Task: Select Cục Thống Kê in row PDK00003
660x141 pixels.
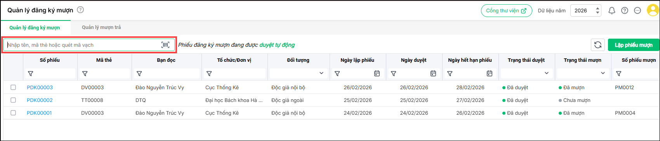Action: pos(222,87)
